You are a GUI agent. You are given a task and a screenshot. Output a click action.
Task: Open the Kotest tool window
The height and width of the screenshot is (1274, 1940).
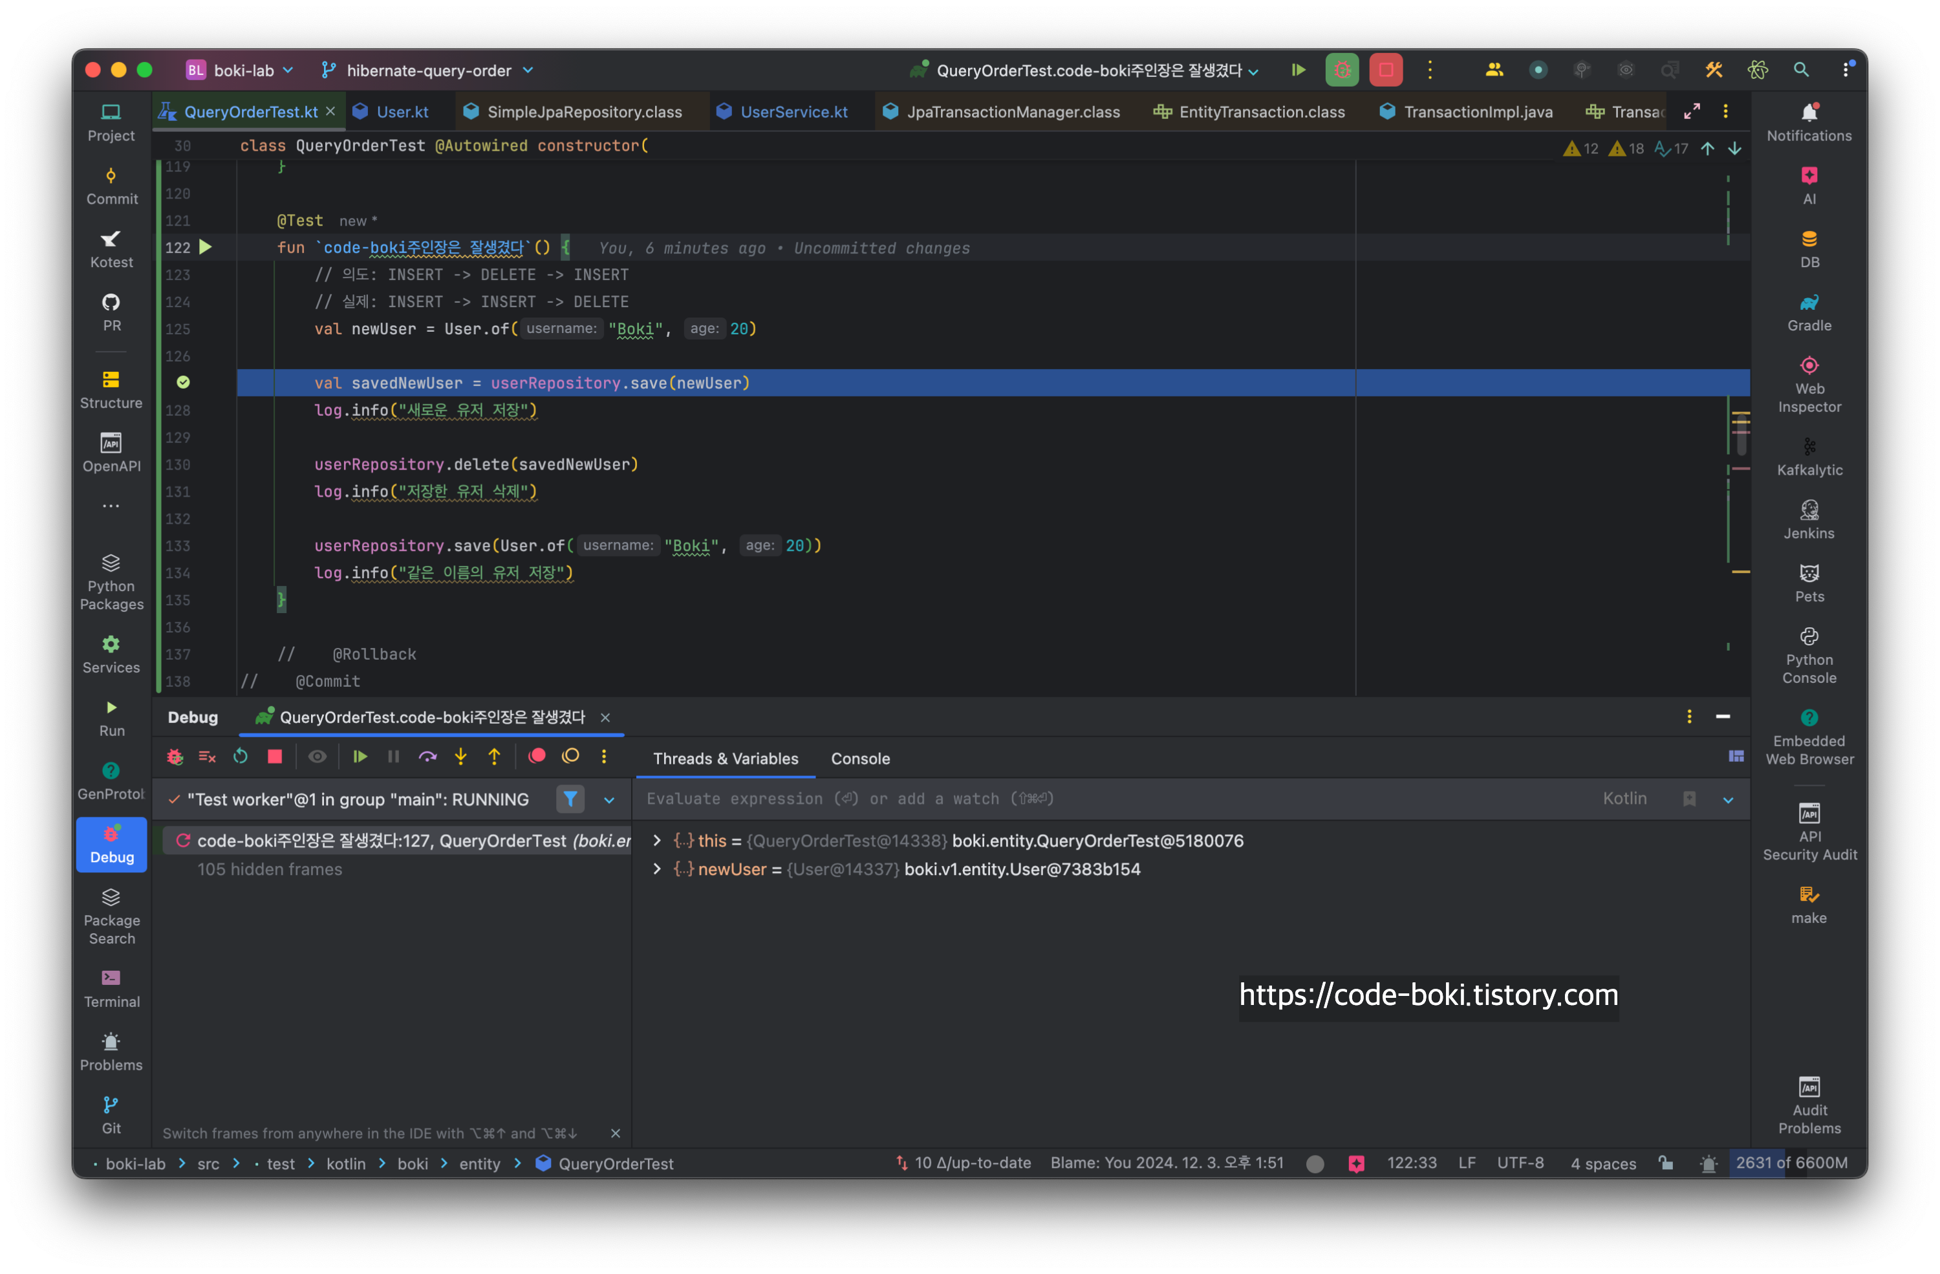[x=112, y=248]
